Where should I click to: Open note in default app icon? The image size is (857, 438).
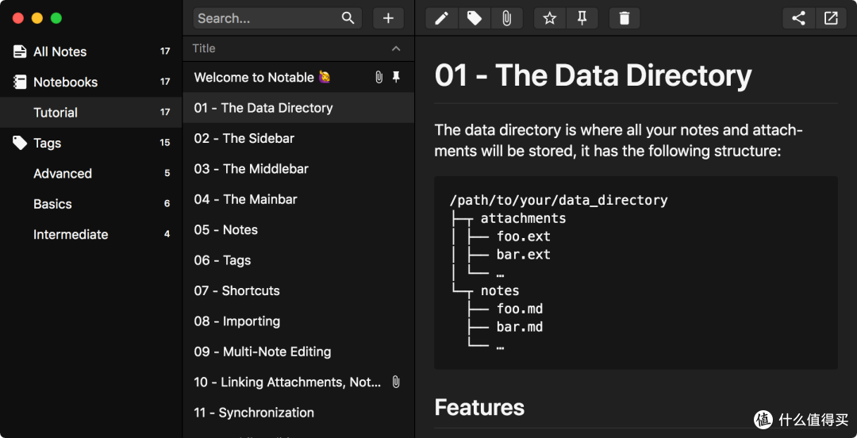831,18
